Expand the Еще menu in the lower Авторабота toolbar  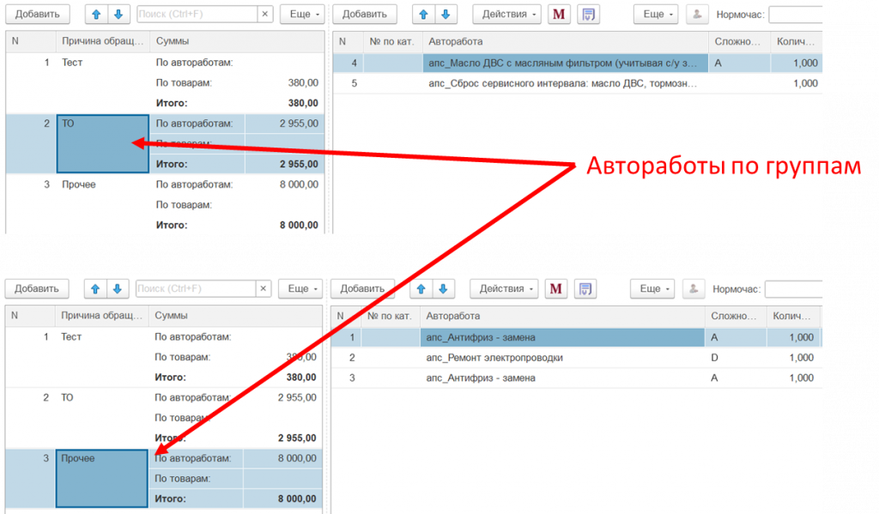pos(655,288)
